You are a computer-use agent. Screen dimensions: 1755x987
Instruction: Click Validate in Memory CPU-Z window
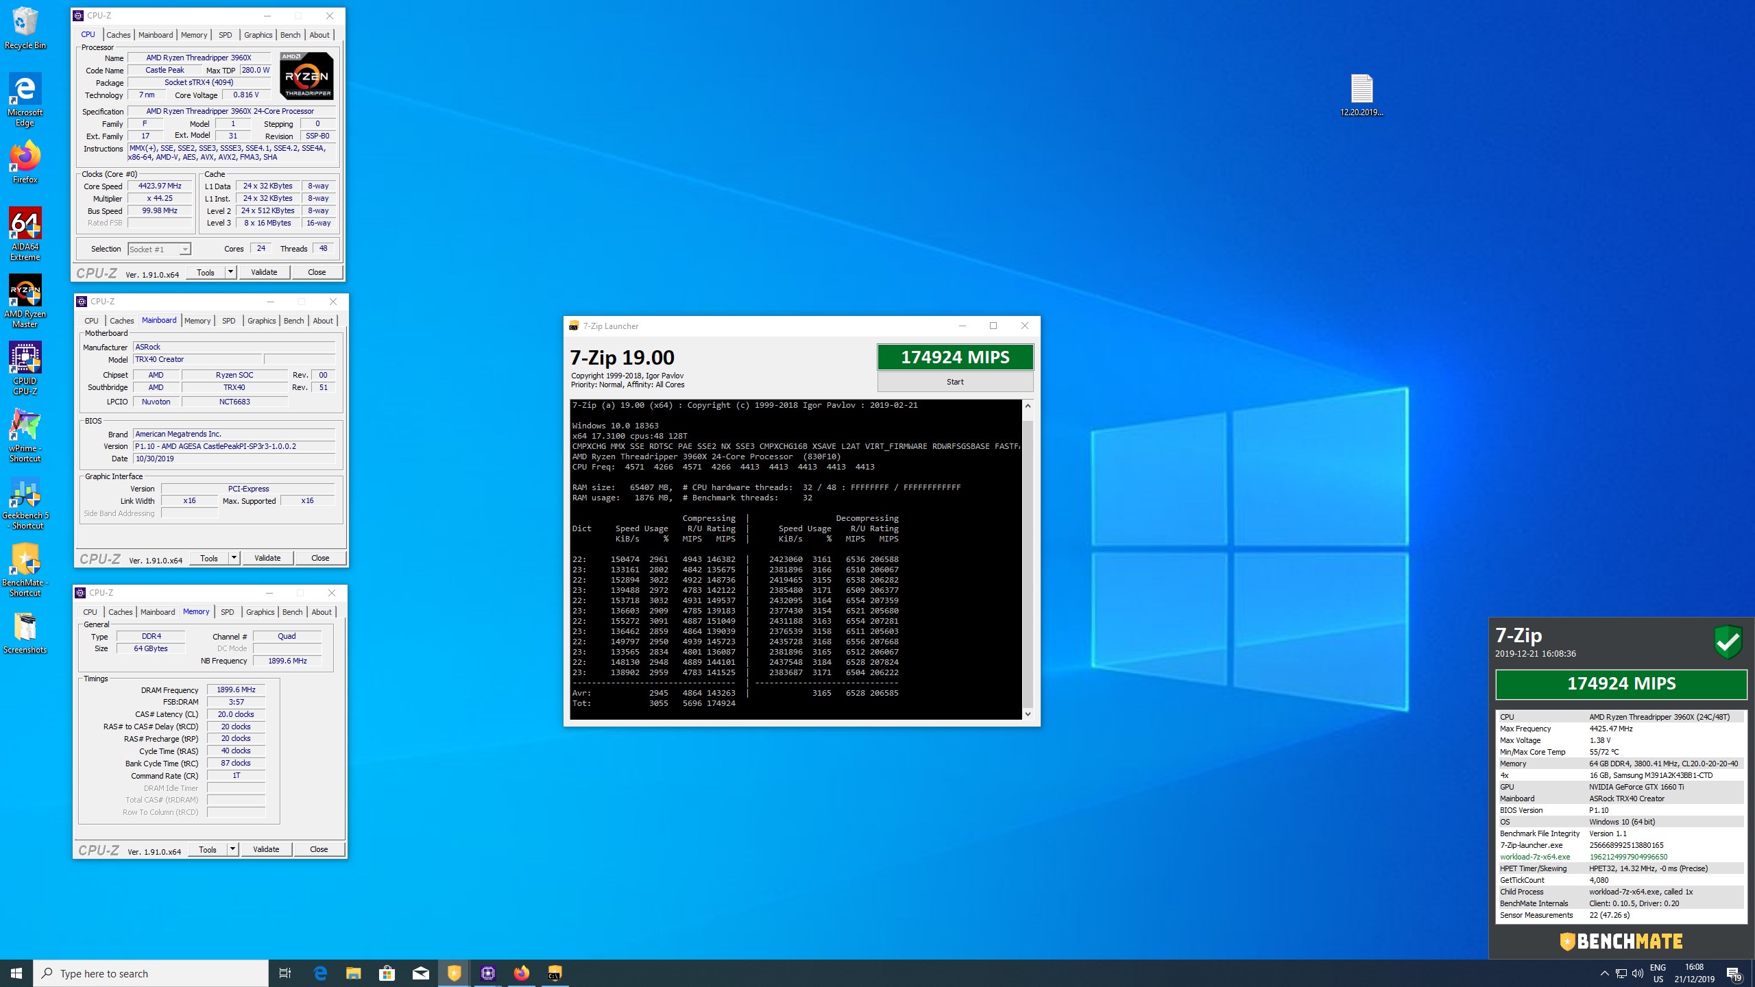point(266,849)
